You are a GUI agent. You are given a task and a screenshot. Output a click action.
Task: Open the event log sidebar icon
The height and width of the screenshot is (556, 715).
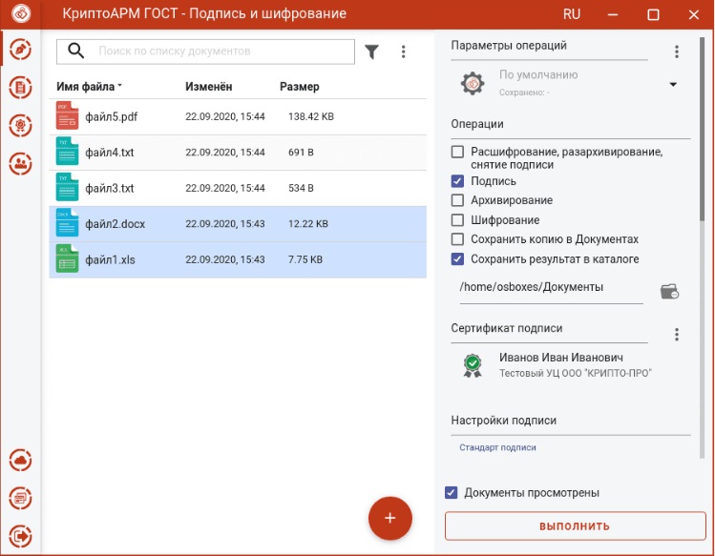[20, 498]
